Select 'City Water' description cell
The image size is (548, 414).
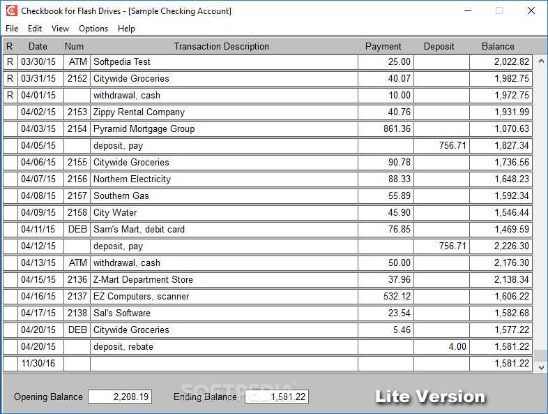coord(224,213)
